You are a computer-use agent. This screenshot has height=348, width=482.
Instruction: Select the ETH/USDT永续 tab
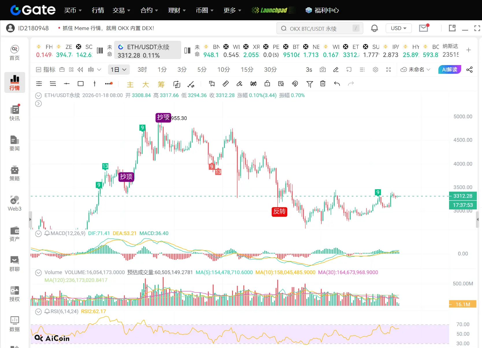tap(148, 50)
